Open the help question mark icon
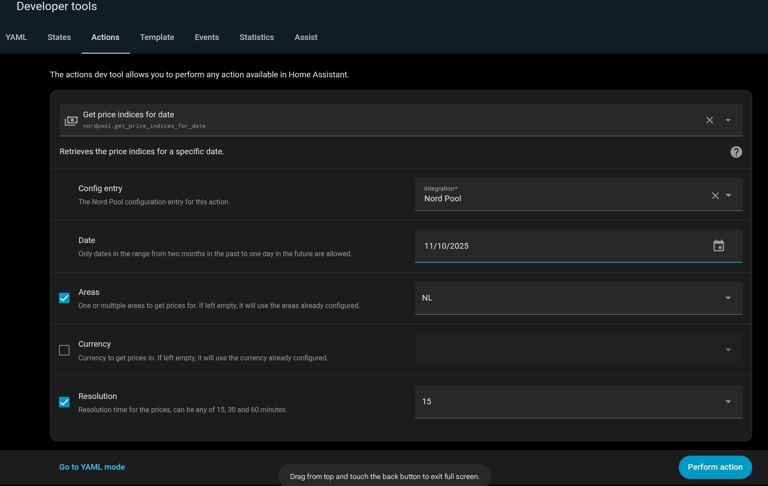Viewport: 768px width, 486px height. click(x=736, y=152)
